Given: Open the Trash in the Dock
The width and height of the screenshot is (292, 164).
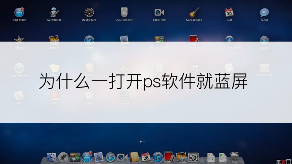Looking at the screenshot, I should (235, 157).
